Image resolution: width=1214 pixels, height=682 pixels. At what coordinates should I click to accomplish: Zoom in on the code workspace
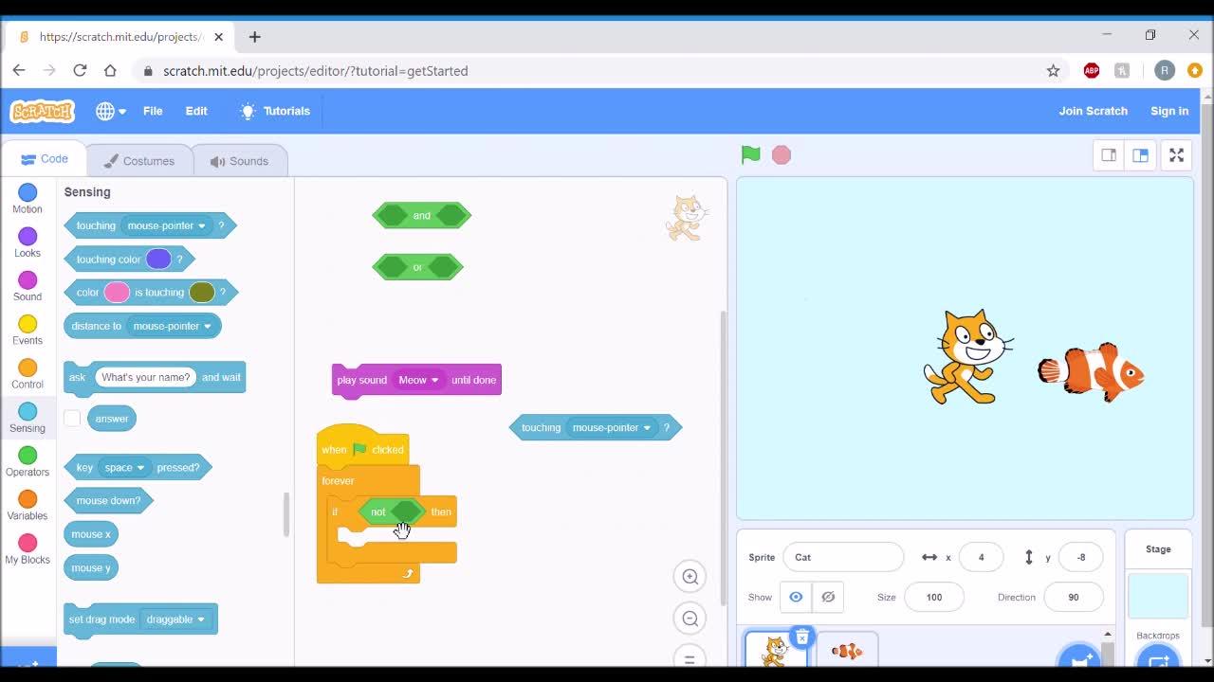690,576
